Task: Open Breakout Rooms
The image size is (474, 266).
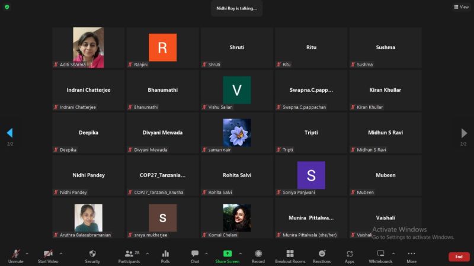Action: [290, 257]
